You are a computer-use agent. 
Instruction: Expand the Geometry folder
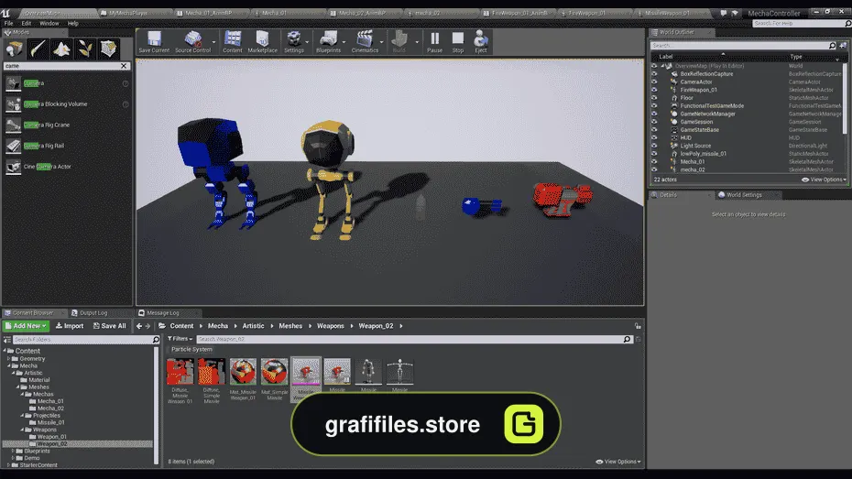9,358
